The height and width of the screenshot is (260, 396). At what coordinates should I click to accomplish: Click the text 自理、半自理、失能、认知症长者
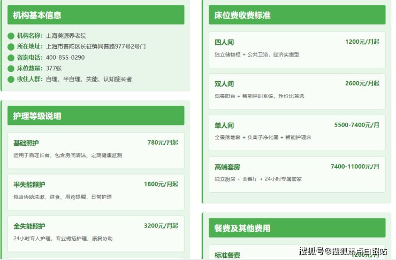[x=89, y=79]
